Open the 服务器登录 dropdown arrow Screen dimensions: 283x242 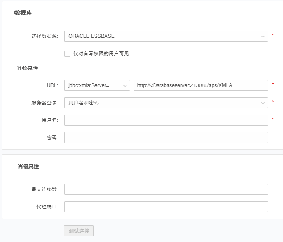(x=263, y=103)
